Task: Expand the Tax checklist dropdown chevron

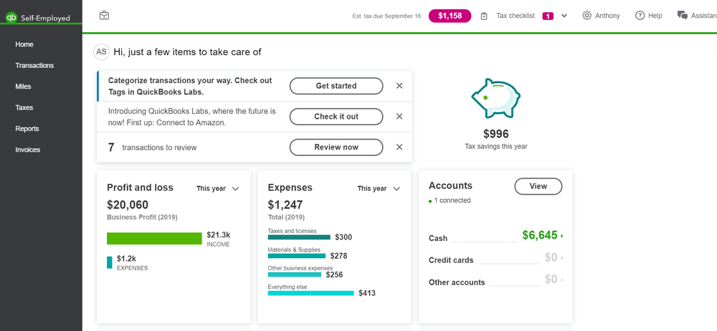Action: pyautogui.click(x=564, y=16)
